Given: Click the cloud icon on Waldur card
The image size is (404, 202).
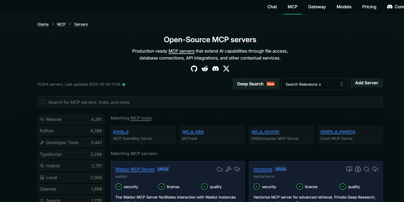Looking at the screenshot, I should [x=220, y=169].
